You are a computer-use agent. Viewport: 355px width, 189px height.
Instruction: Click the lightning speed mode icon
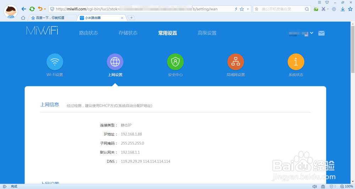(236, 9)
